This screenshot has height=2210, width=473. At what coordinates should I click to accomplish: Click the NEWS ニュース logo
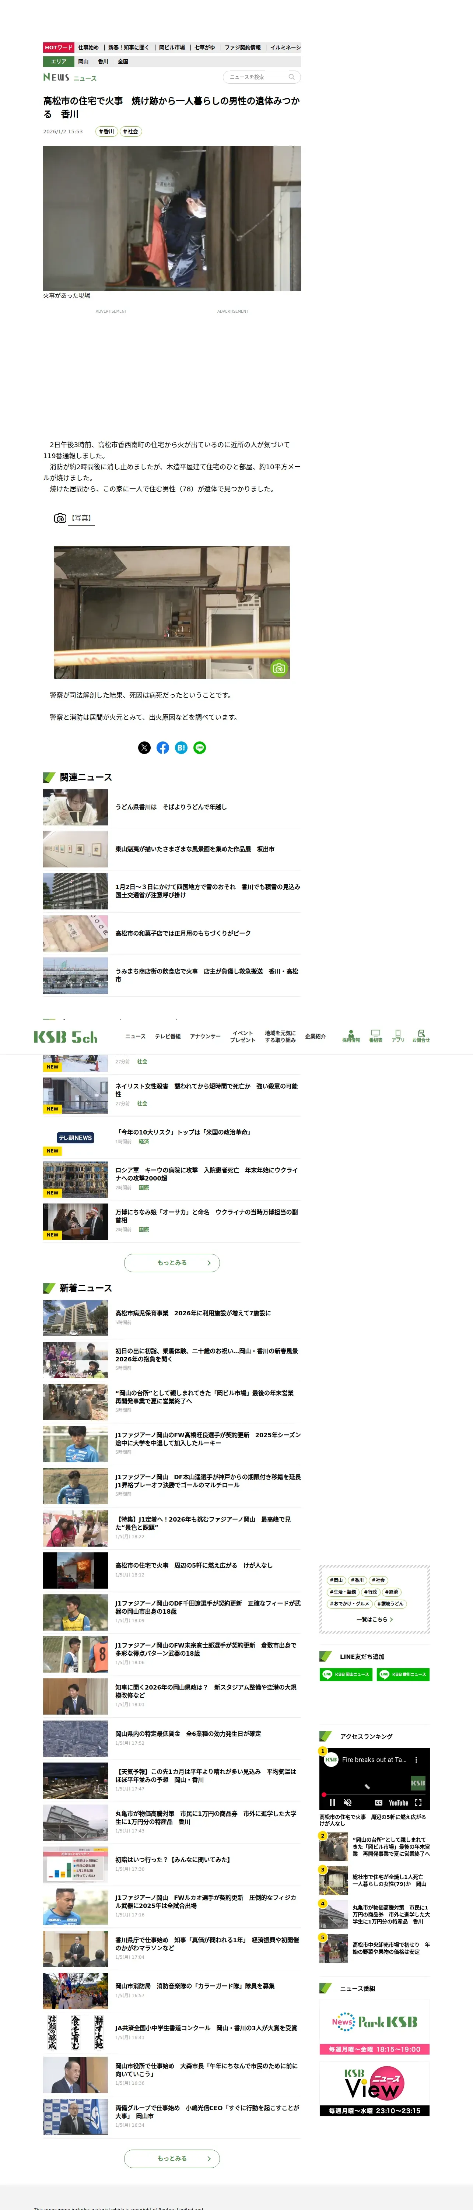70,77
